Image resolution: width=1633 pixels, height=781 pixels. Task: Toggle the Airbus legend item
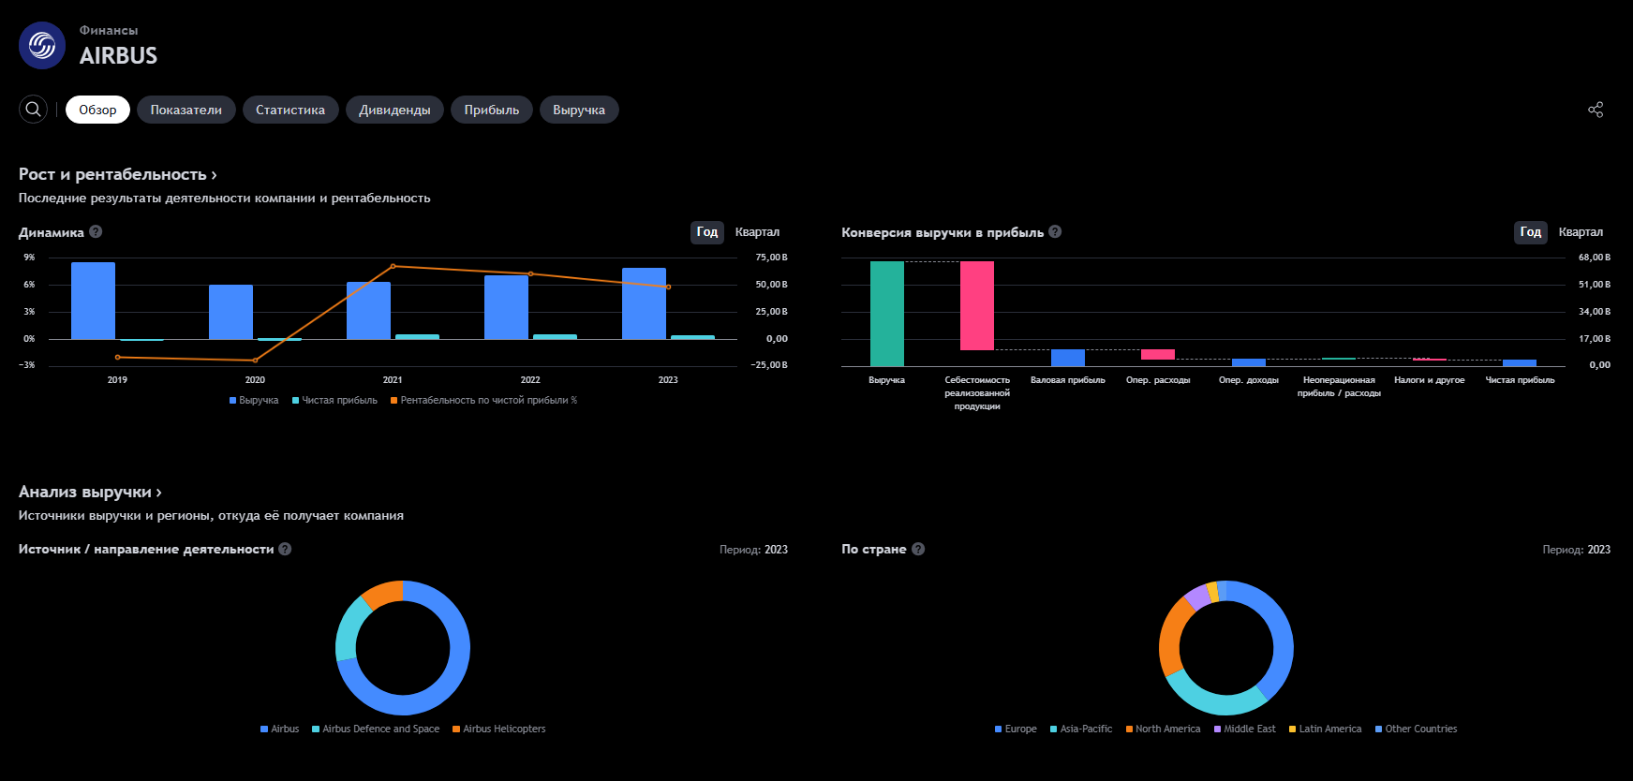pyautogui.click(x=280, y=729)
